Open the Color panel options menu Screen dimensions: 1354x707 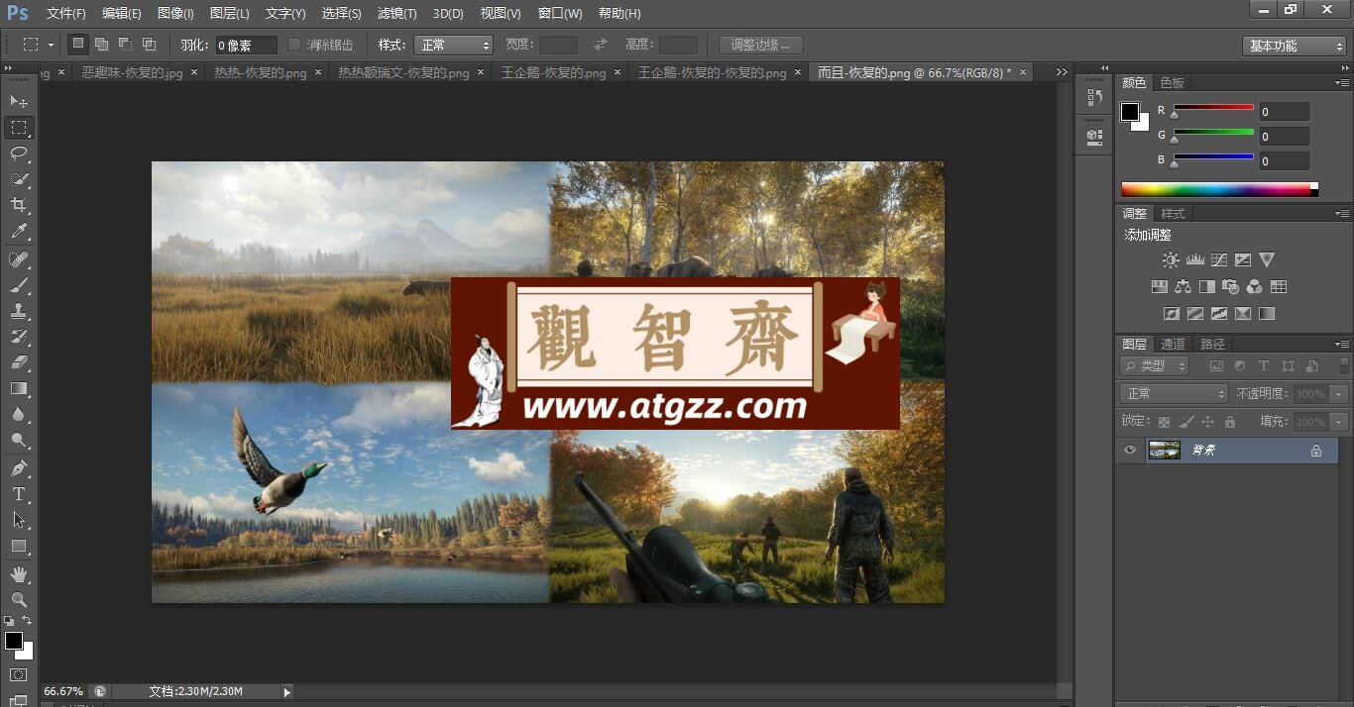1341,82
